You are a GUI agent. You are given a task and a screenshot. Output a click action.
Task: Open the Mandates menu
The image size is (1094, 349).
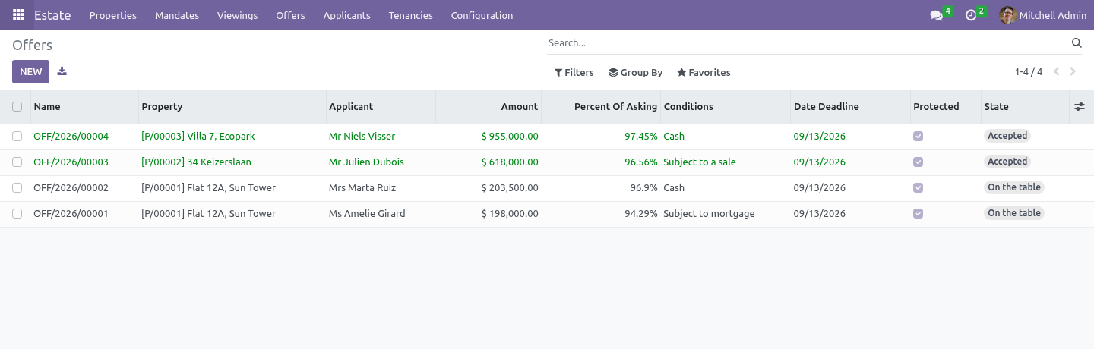(177, 15)
